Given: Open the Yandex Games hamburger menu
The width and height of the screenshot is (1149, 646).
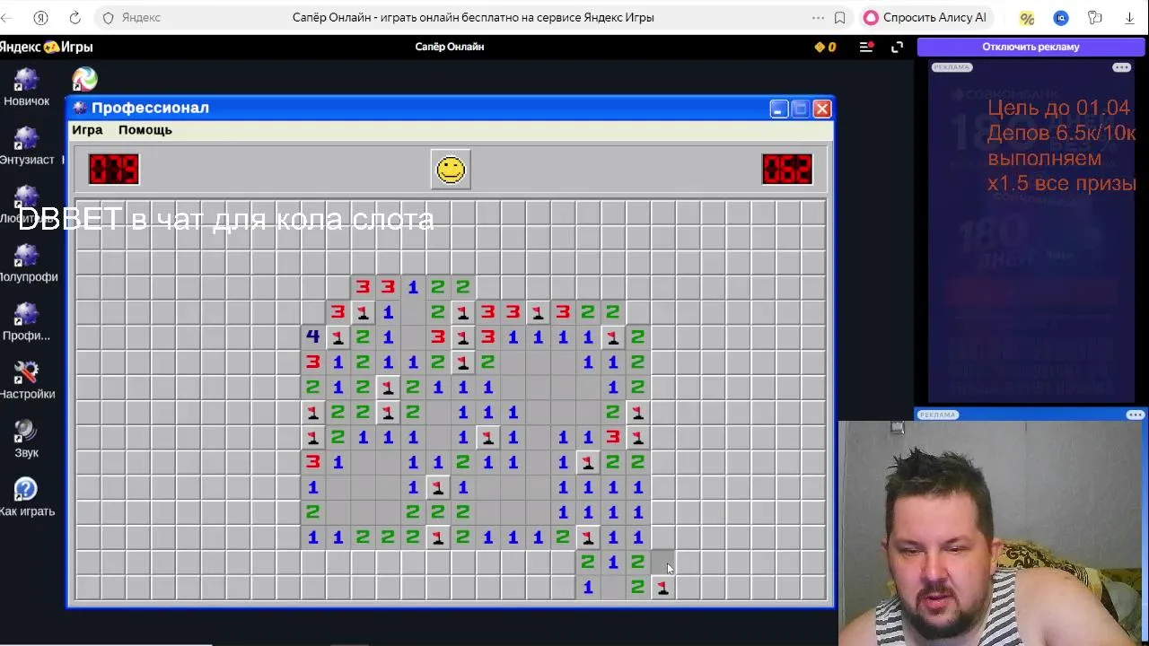Looking at the screenshot, I should click(866, 47).
